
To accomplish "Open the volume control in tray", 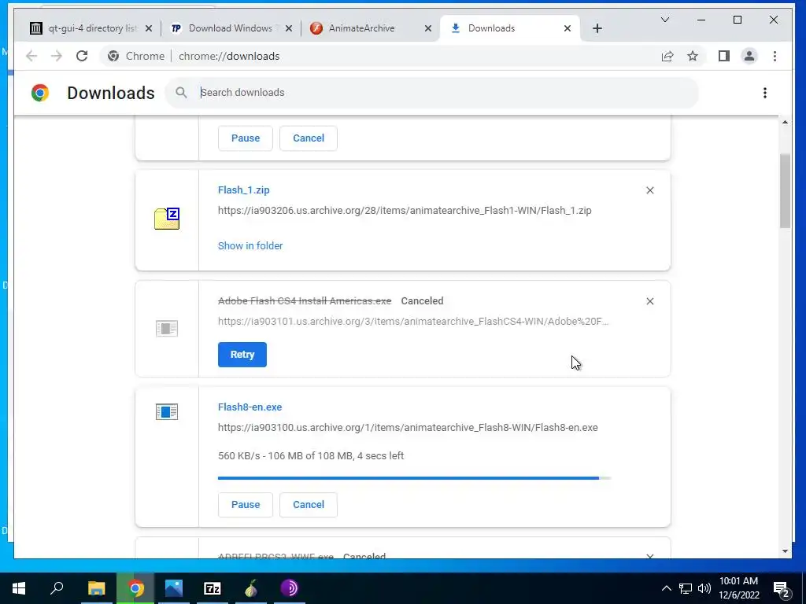I will click(704, 588).
